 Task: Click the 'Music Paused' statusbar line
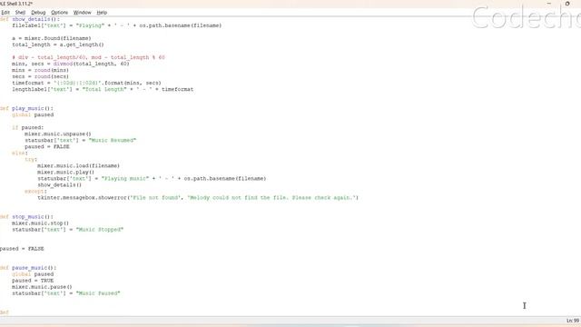[66, 293]
